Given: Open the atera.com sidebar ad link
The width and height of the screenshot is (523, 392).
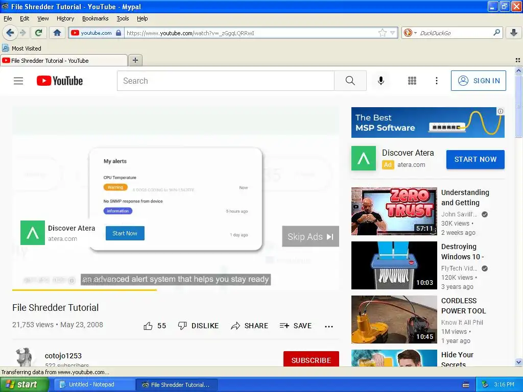Looking at the screenshot, I should [x=411, y=165].
